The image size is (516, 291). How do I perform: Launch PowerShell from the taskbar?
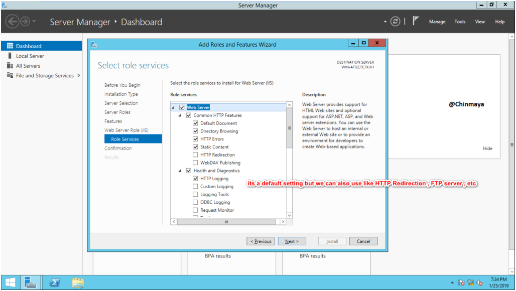(x=55, y=282)
